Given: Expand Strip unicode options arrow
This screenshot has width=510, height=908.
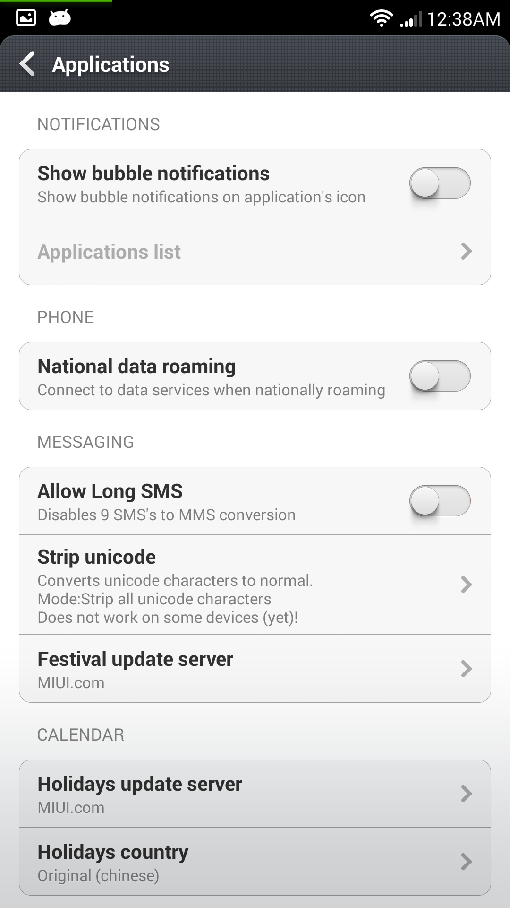Looking at the screenshot, I should coord(466,585).
